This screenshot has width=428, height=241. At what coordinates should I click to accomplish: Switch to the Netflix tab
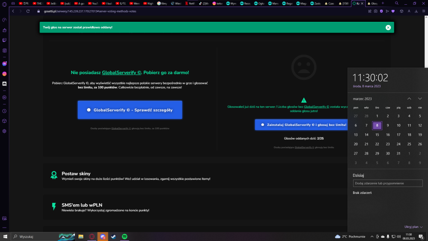pyautogui.click(x=190, y=3)
